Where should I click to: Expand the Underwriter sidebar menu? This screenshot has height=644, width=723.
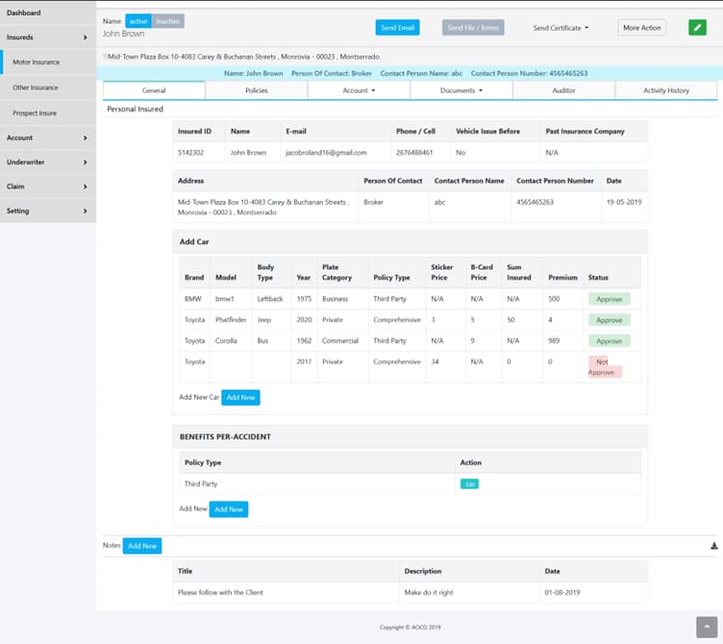(x=48, y=162)
